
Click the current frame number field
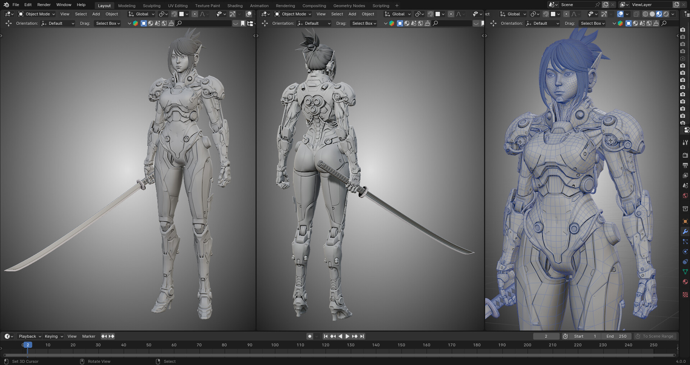pos(546,336)
